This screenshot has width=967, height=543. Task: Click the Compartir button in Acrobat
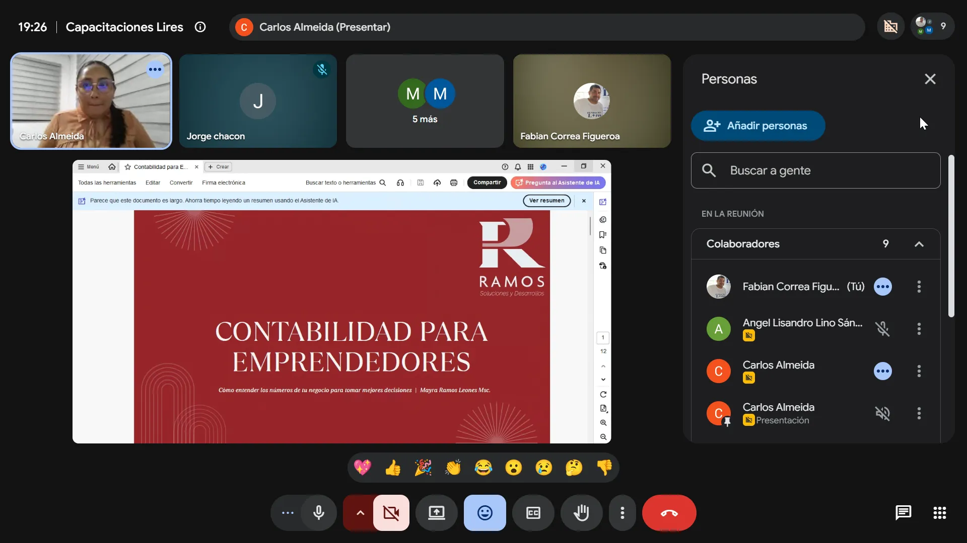click(487, 183)
